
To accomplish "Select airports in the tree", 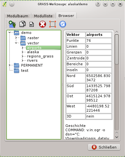I will coord(44,48).
